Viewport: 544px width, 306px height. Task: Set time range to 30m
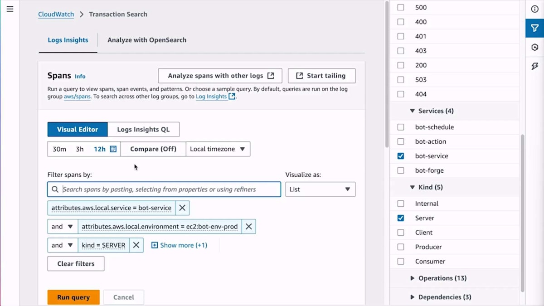click(59, 149)
